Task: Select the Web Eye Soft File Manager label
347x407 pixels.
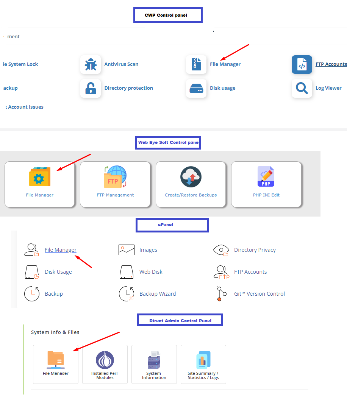Action: (x=40, y=195)
